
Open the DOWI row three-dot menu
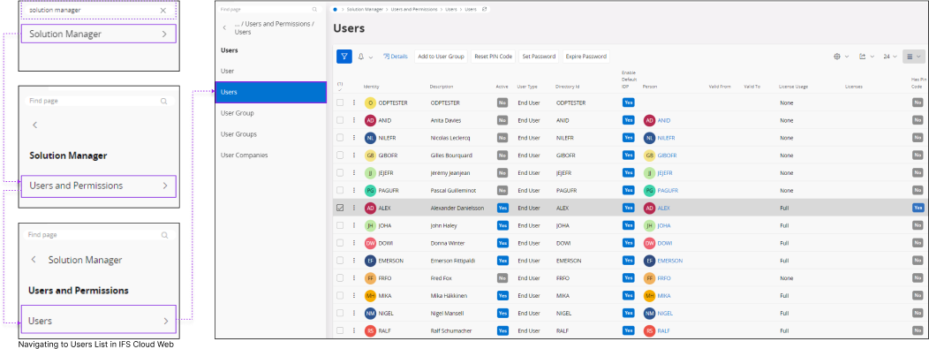point(354,243)
